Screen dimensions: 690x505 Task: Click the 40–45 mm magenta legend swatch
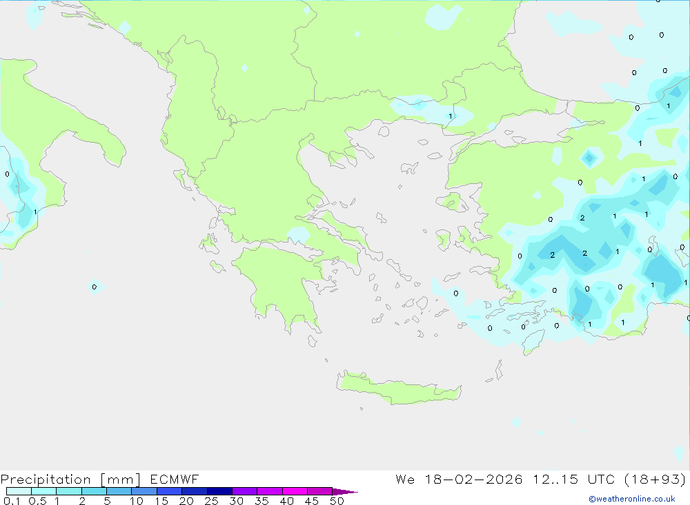295,491
